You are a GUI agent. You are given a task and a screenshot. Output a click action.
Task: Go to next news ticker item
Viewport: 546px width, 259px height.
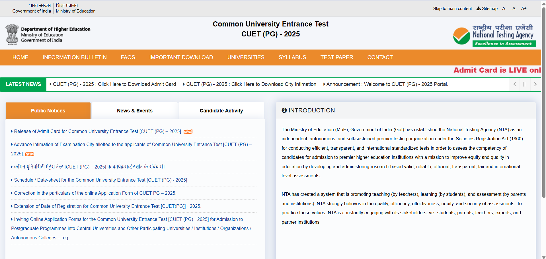[x=535, y=84]
